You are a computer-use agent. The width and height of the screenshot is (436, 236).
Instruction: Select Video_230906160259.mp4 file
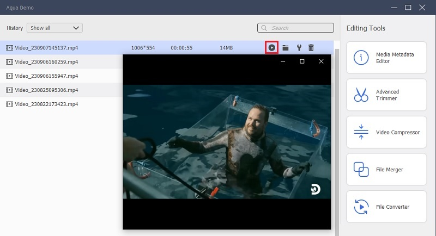46,62
